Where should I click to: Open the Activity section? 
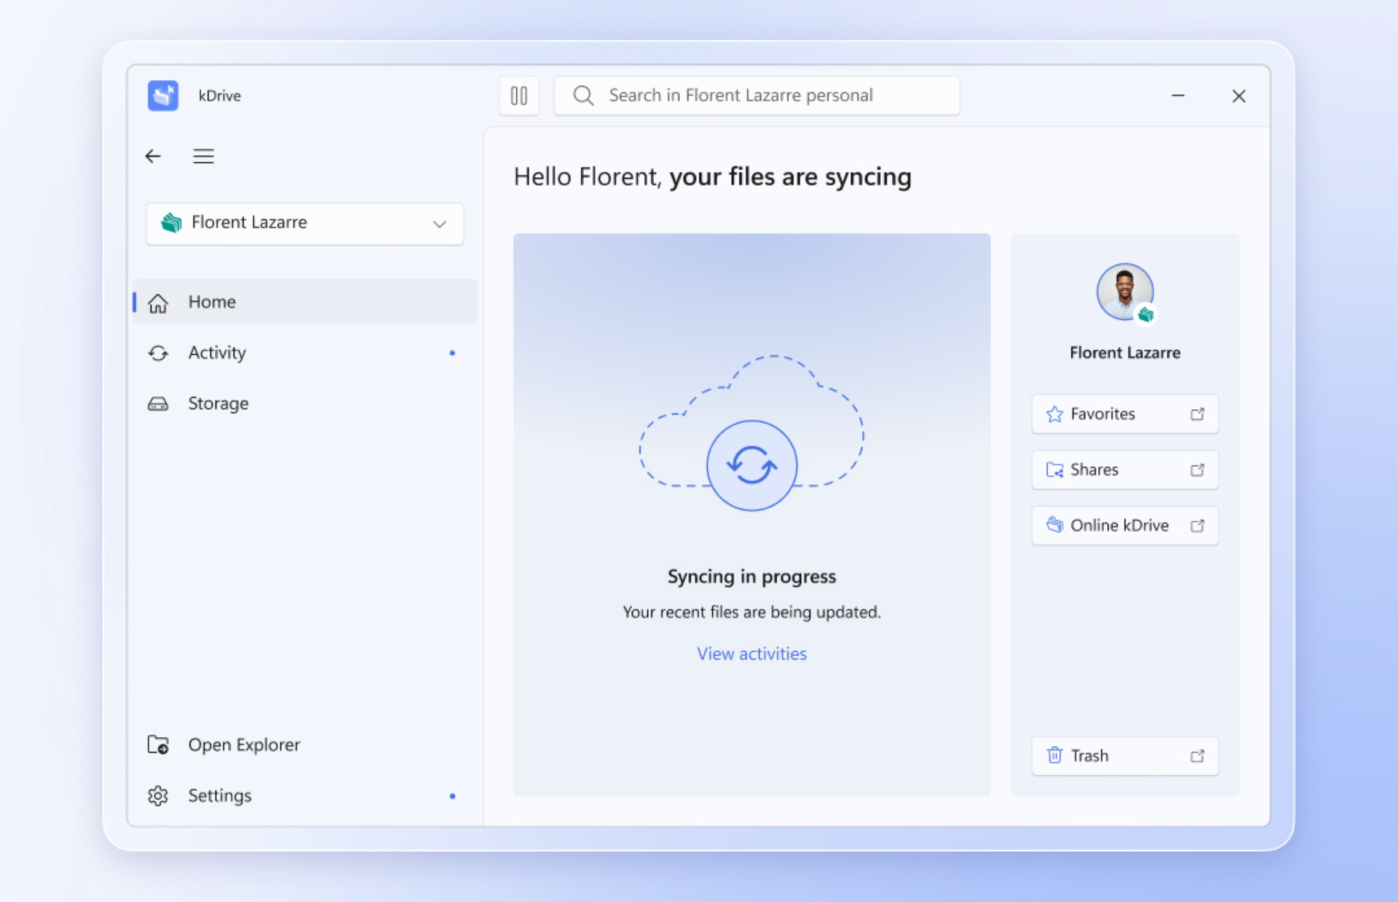(305, 353)
